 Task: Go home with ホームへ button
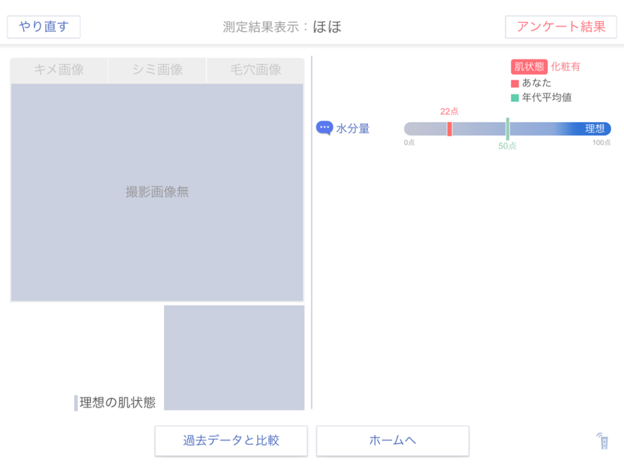coord(392,441)
